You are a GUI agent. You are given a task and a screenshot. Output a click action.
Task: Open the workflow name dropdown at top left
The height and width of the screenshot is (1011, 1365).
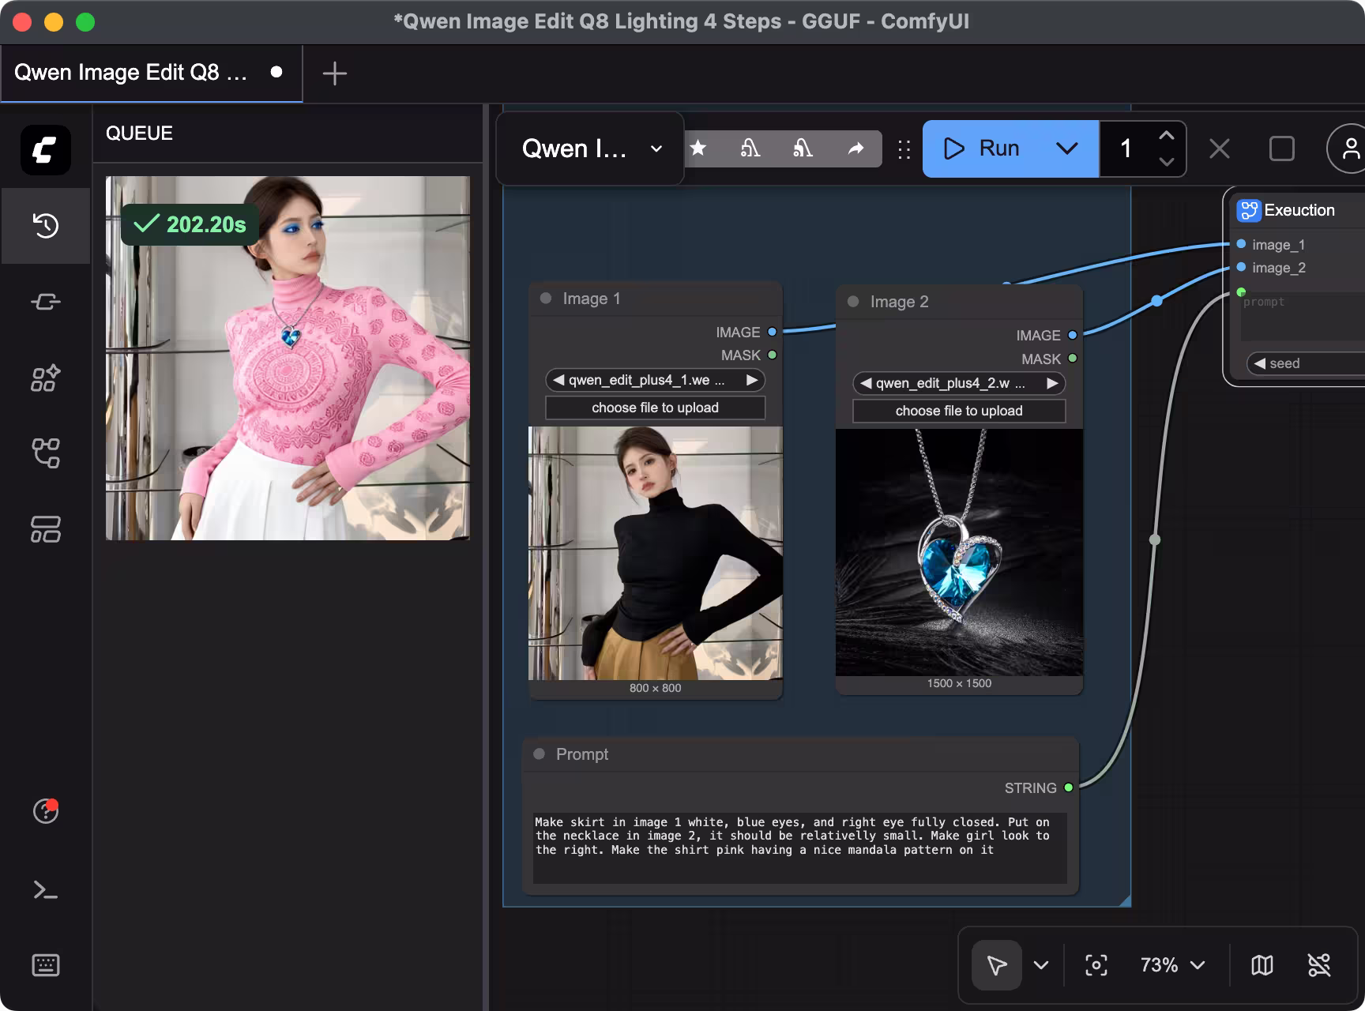(x=656, y=148)
